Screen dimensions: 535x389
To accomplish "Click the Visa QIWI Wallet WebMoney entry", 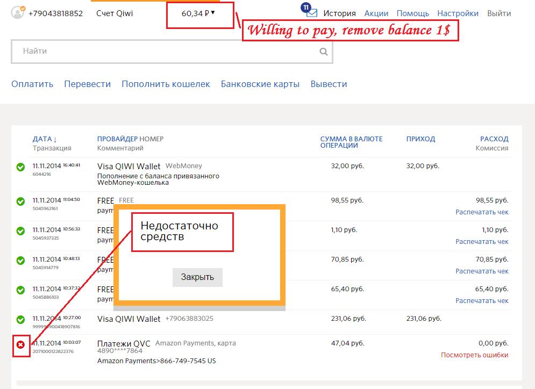I will (x=149, y=167).
